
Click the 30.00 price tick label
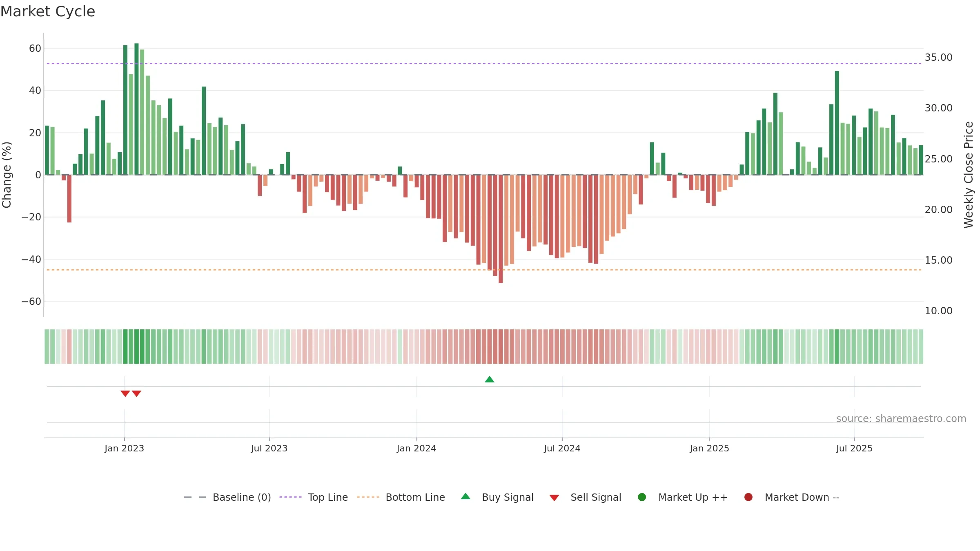938,108
